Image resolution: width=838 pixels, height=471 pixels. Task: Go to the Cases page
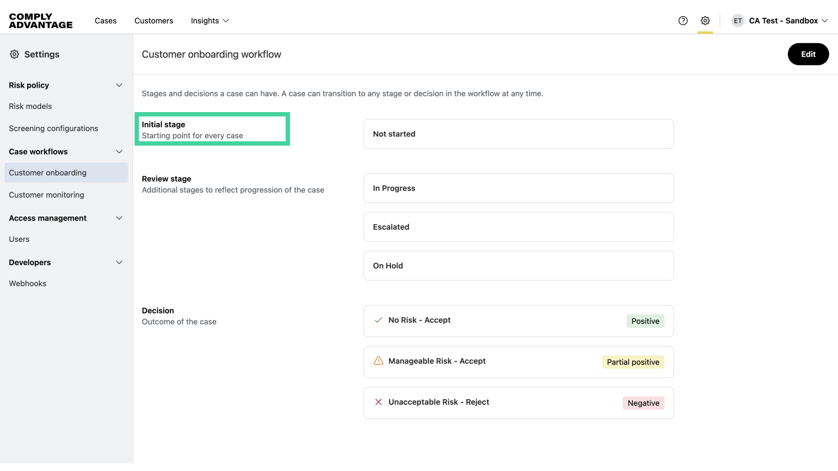(106, 21)
